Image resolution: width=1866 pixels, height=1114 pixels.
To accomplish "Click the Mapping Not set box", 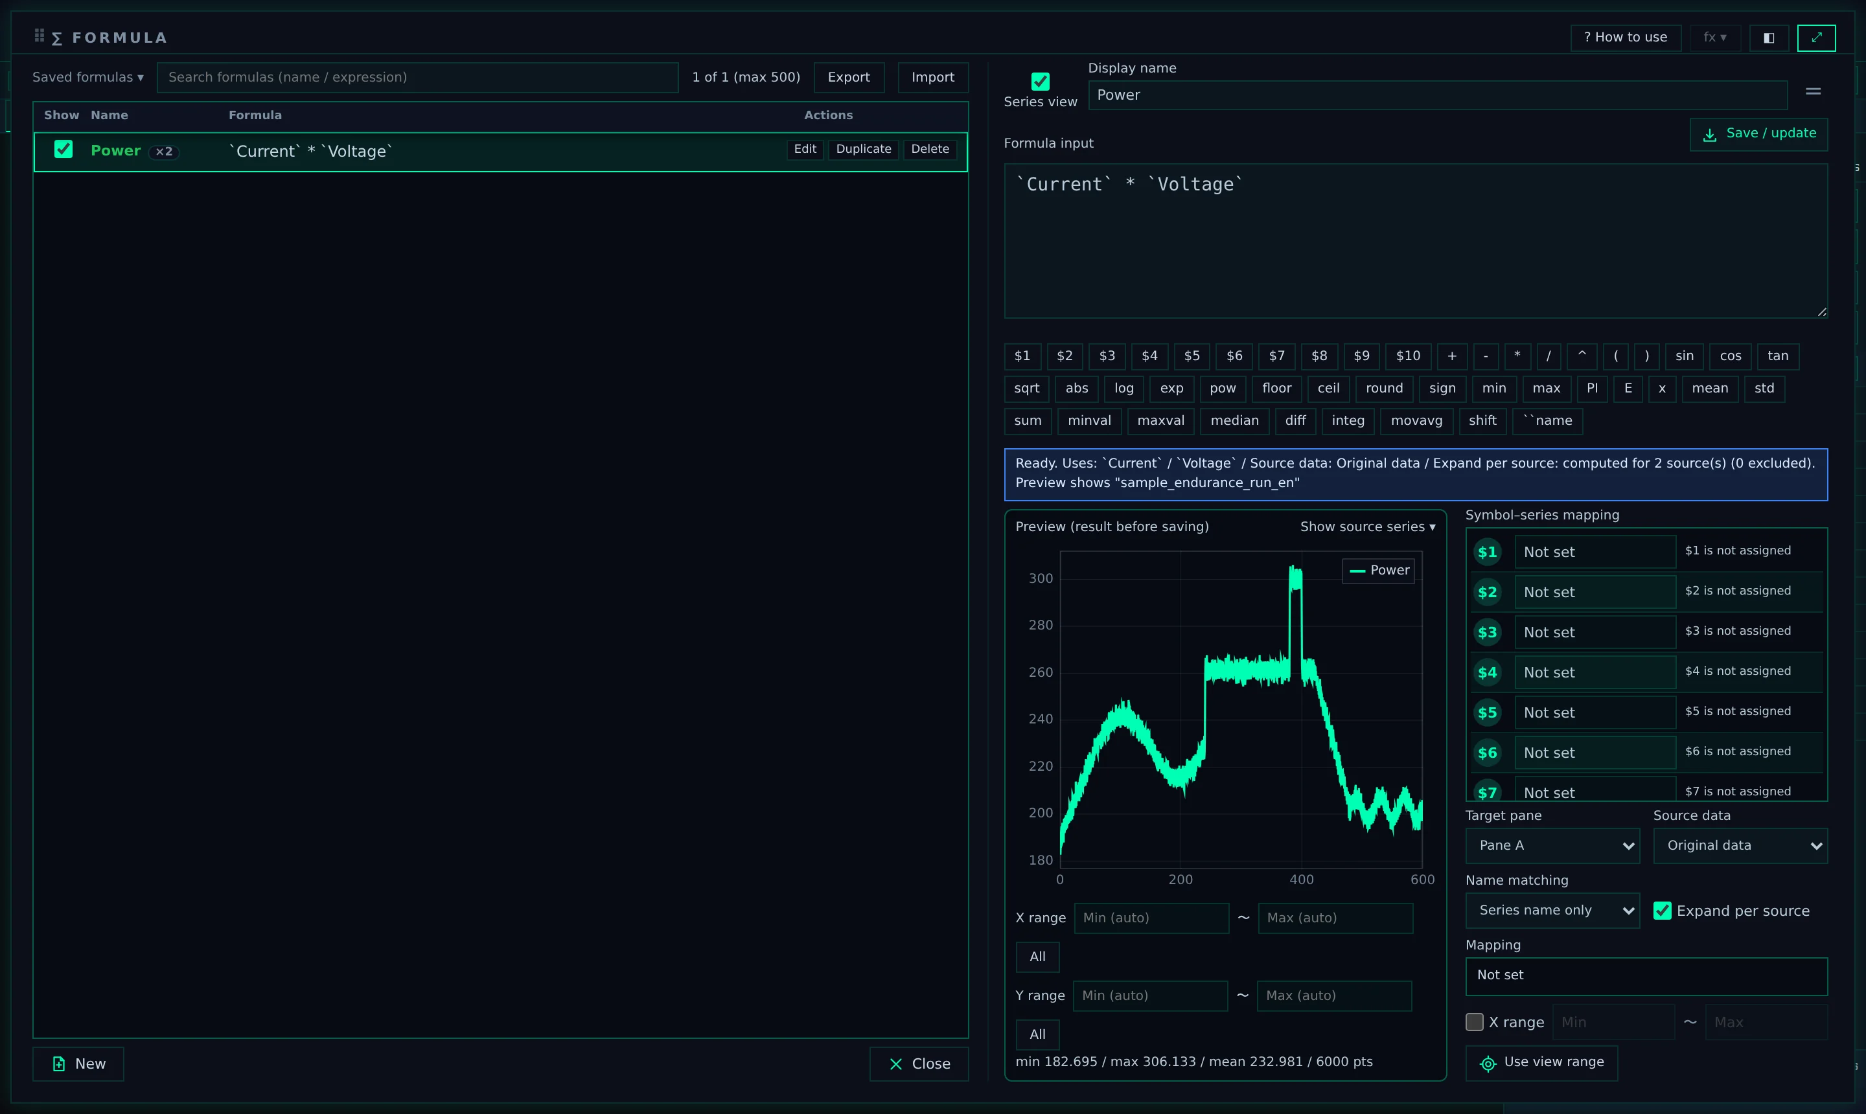I will coord(1646,976).
